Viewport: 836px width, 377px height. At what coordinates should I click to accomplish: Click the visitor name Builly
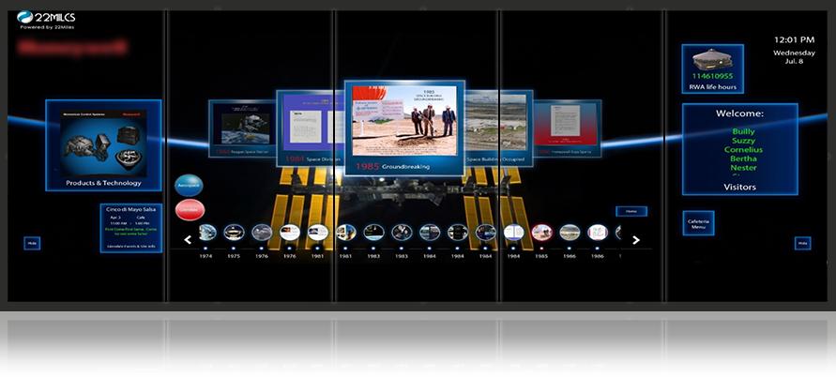click(743, 131)
